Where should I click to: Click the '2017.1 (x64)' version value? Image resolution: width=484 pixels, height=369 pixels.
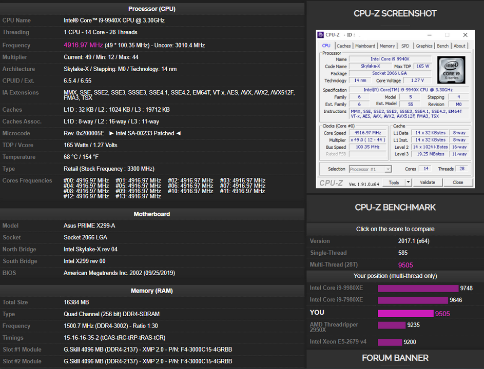click(414, 241)
